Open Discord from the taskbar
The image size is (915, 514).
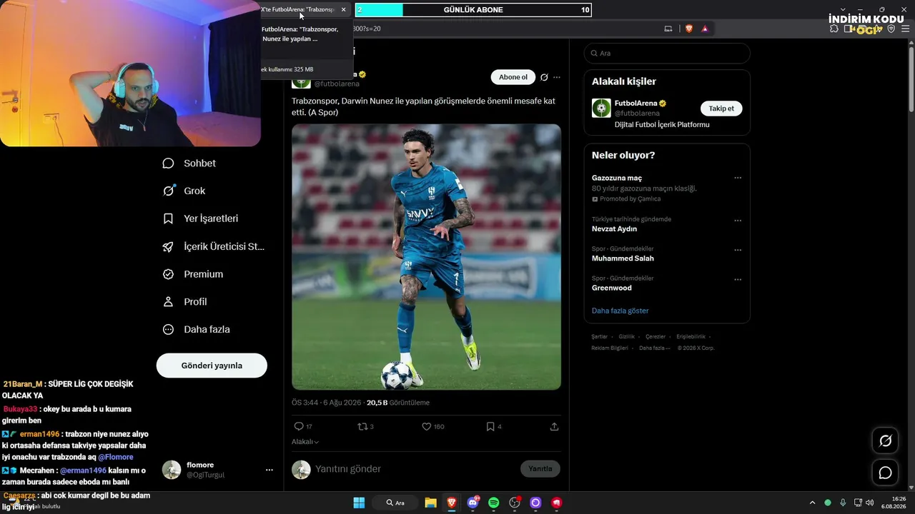tap(473, 503)
